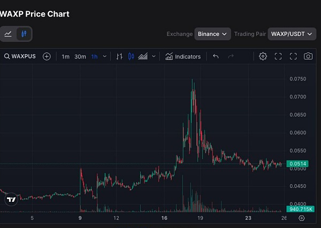The image size is (321, 228).
Task: Click the Exchange label
Action: 180,34
